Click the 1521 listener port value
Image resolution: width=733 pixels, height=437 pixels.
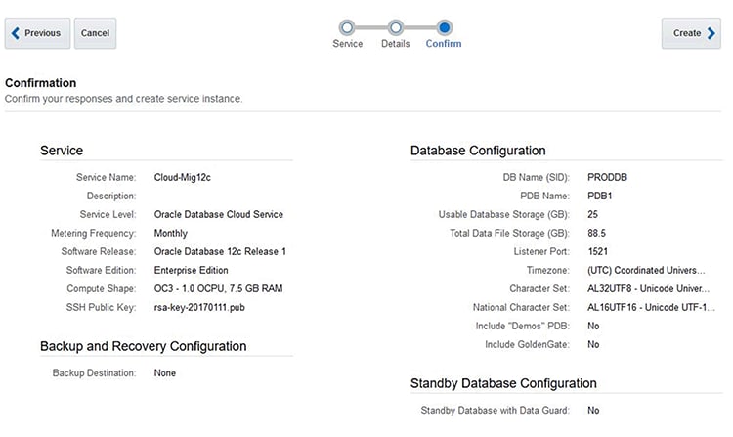tap(598, 252)
